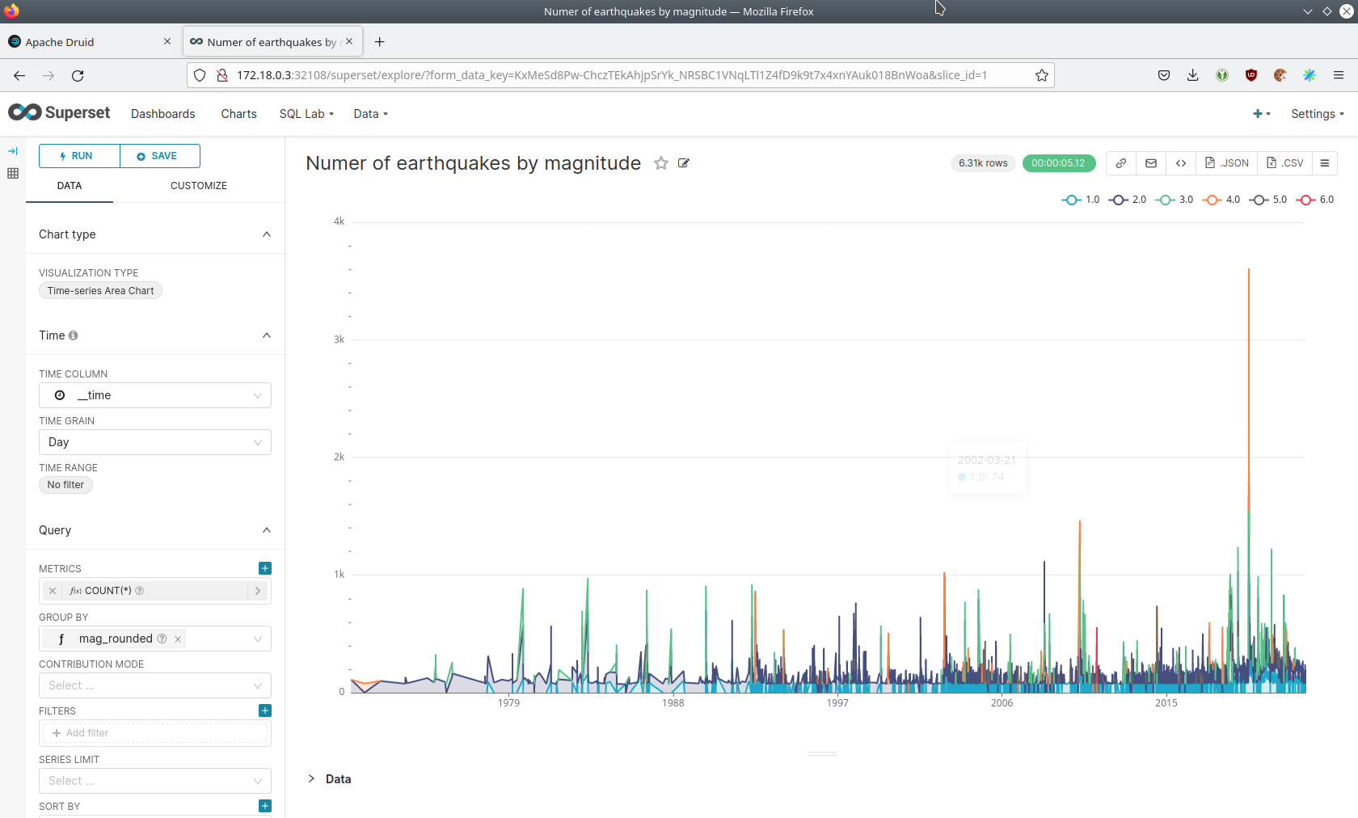
Task: Open the Time Grain dropdown showing Day
Action: (154, 442)
